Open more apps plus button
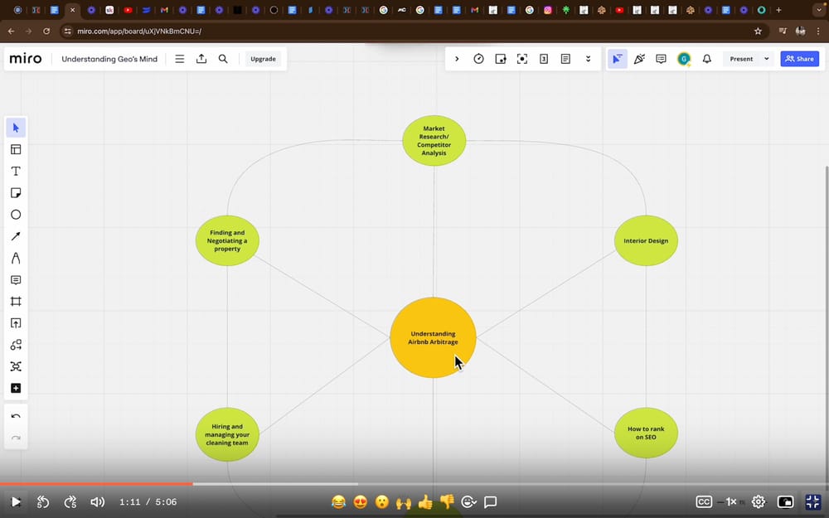 point(16,388)
